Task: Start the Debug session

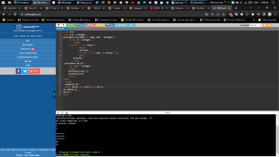Action: tap(81, 25)
